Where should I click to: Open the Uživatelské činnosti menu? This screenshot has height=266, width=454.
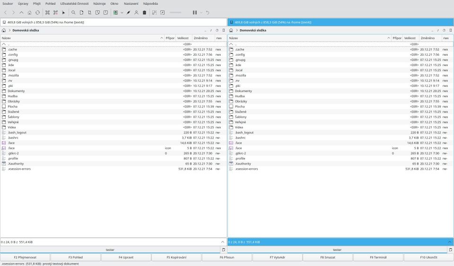click(x=74, y=3)
